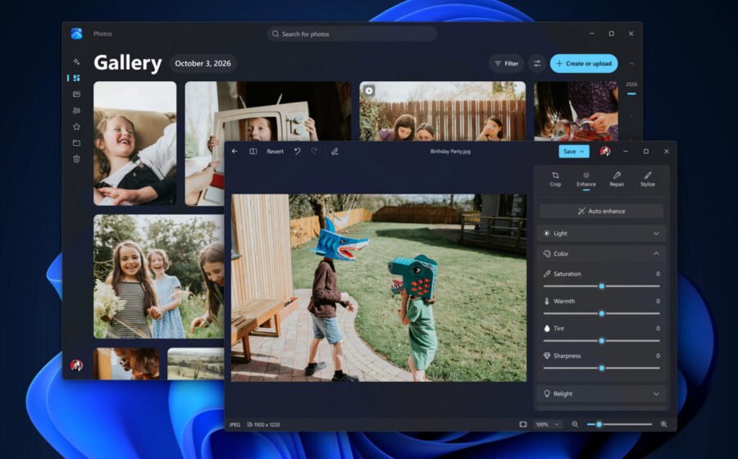The width and height of the screenshot is (738, 459).
Task: Expand the Relight section
Action: click(x=602, y=393)
